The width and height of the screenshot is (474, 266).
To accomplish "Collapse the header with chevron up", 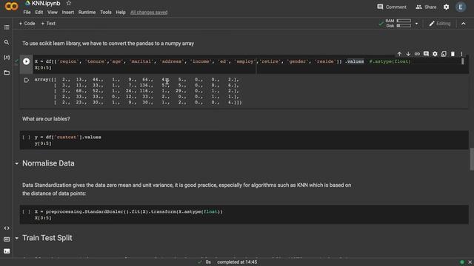I will pyautogui.click(x=464, y=24).
